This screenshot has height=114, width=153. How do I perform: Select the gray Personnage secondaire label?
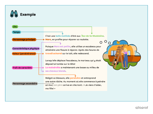point(25,84)
